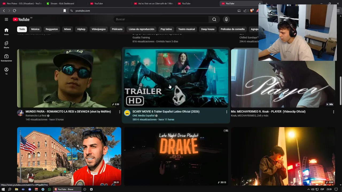Click the search magnifier button

tap(214, 19)
